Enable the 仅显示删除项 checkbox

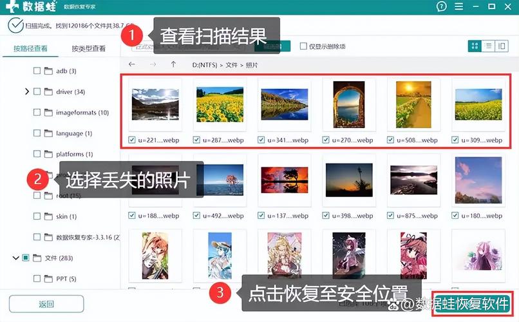303,46
